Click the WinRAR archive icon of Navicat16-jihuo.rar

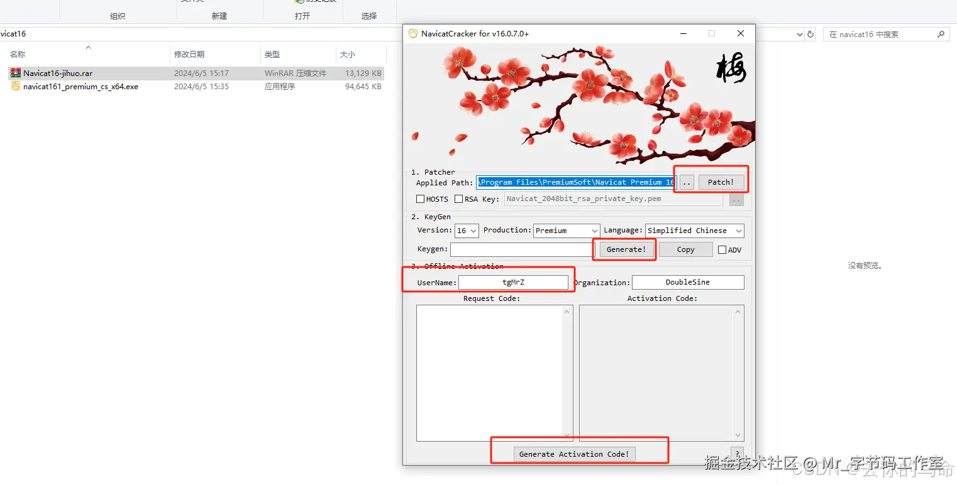pyautogui.click(x=16, y=74)
